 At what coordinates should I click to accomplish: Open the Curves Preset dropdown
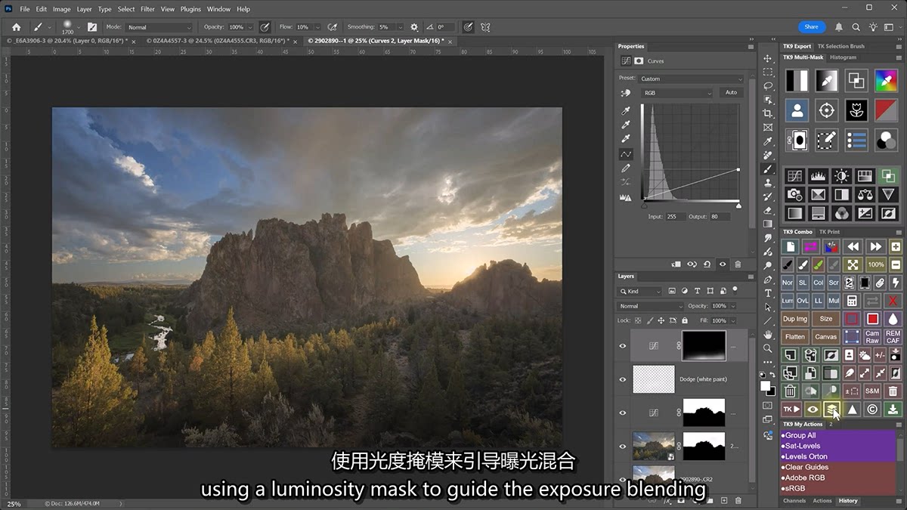coord(692,79)
